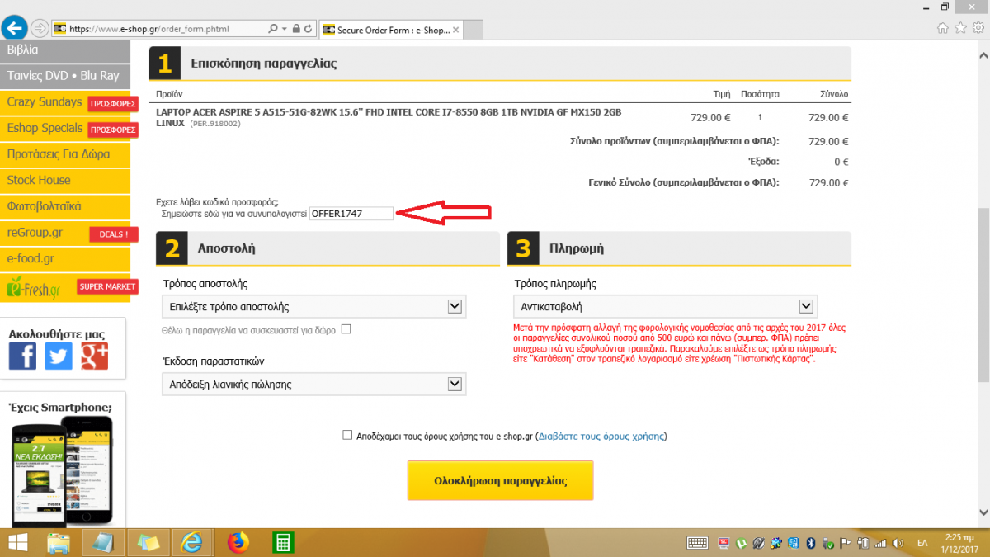The image size is (990, 557).
Task: Click Ολοκλήρωση παραγγελίας button
Action: (x=500, y=480)
